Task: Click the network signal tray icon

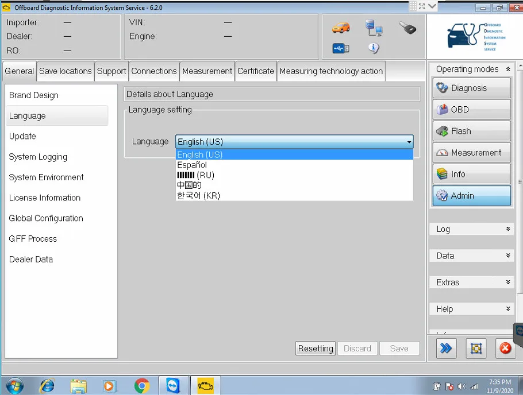Action: pyautogui.click(x=474, y=386)
